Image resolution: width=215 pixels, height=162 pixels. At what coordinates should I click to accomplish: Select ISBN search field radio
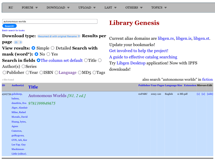click(x=41, y=72)
